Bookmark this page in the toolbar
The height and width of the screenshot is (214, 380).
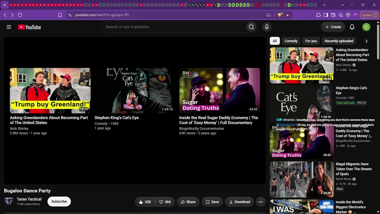coord(60,15)
